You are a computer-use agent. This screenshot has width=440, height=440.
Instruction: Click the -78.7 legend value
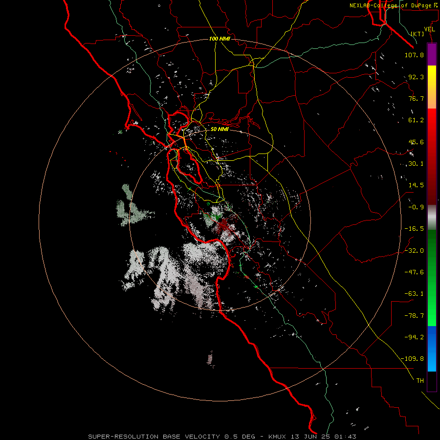click(414, 316)
